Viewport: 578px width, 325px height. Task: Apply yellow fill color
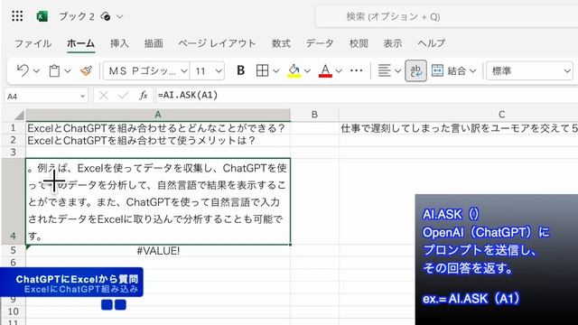pos(294,70)
